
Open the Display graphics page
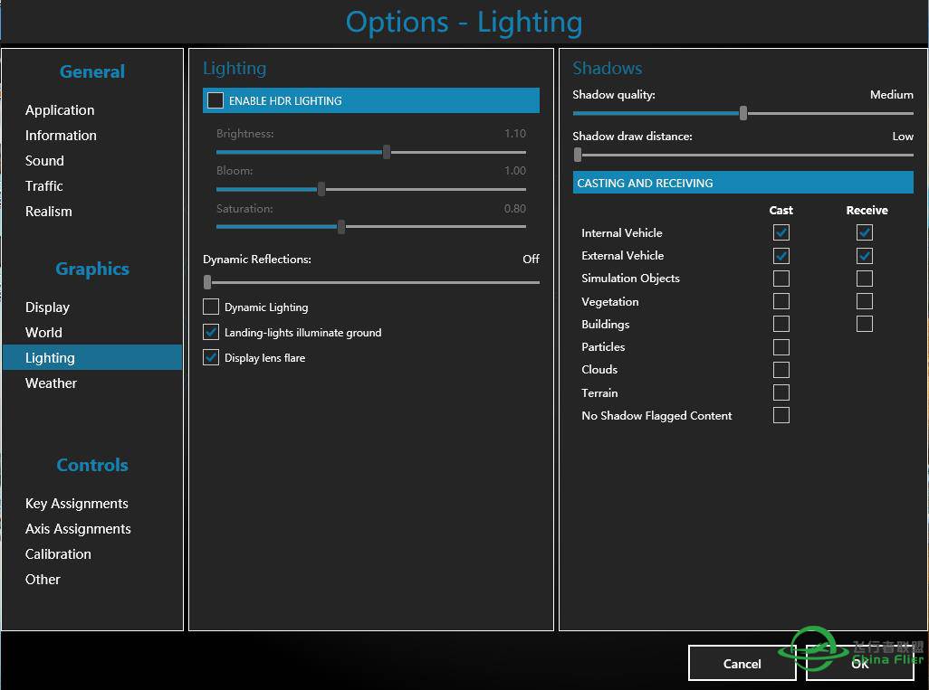point(47,307)
